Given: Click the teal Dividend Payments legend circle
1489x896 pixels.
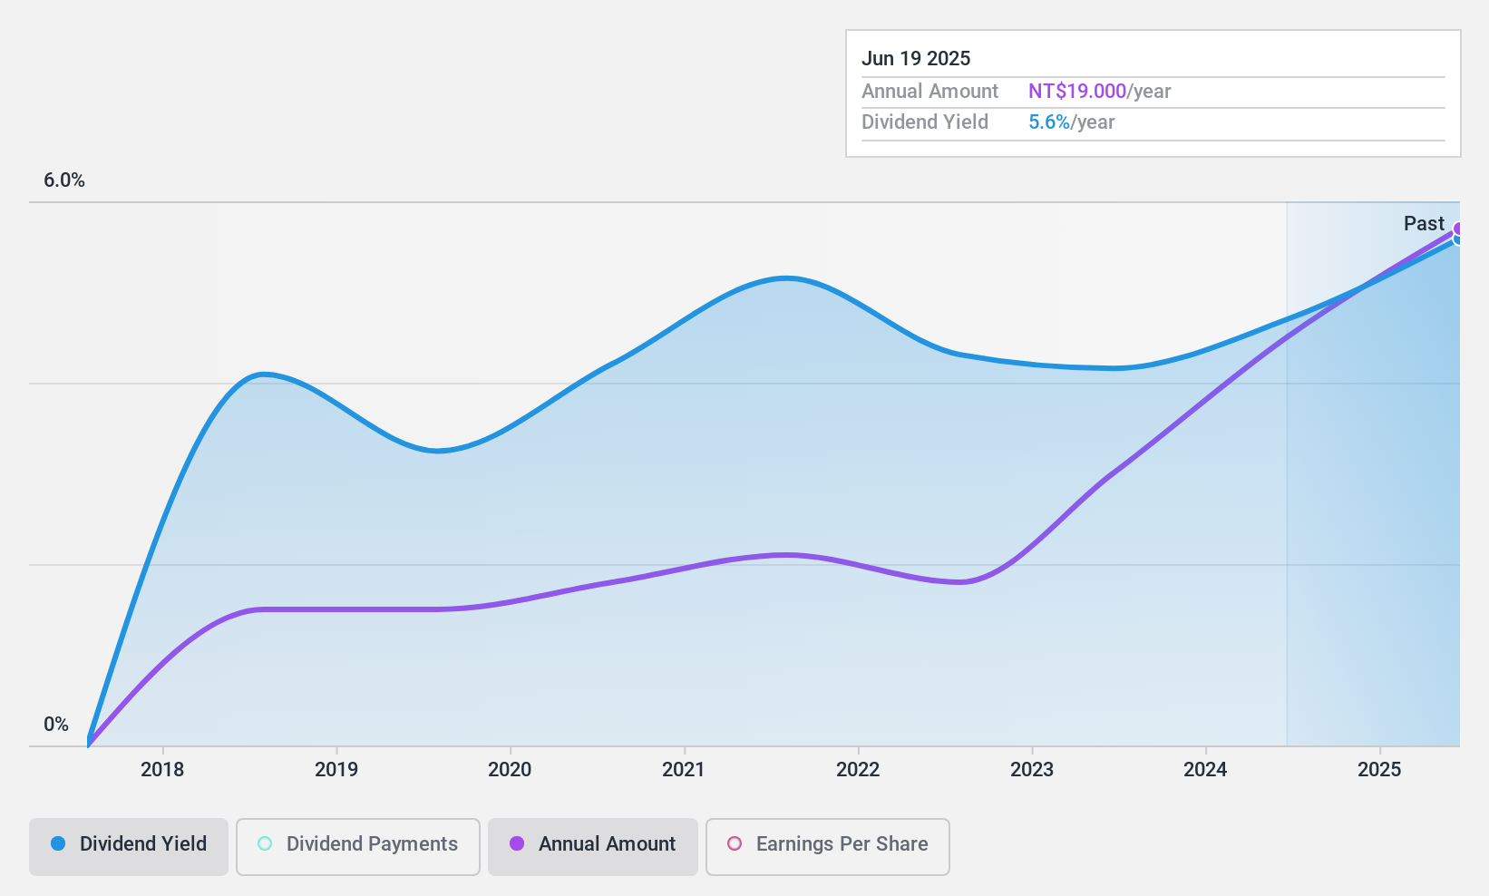Looking at the screenshot, I should (265, 843).
